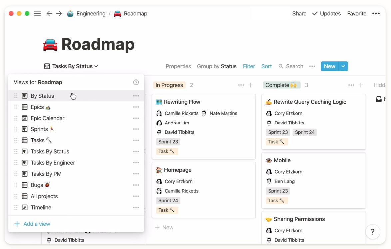This screenshot has width=391, height=249.
Task: Expand the Tasks By Status view dropdown
Action: (71, 66)
